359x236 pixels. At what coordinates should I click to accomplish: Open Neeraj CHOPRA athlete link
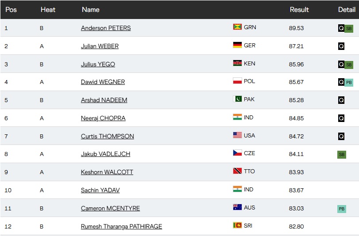(x=103, y=118)
